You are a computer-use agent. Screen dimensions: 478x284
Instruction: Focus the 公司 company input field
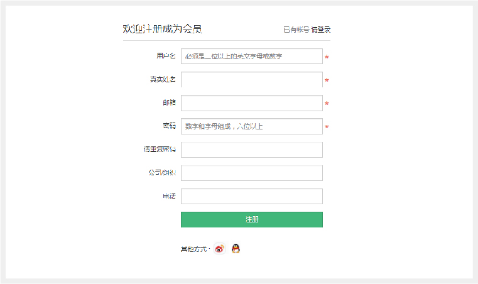click(252, 173)
